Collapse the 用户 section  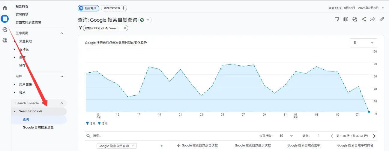62,76
